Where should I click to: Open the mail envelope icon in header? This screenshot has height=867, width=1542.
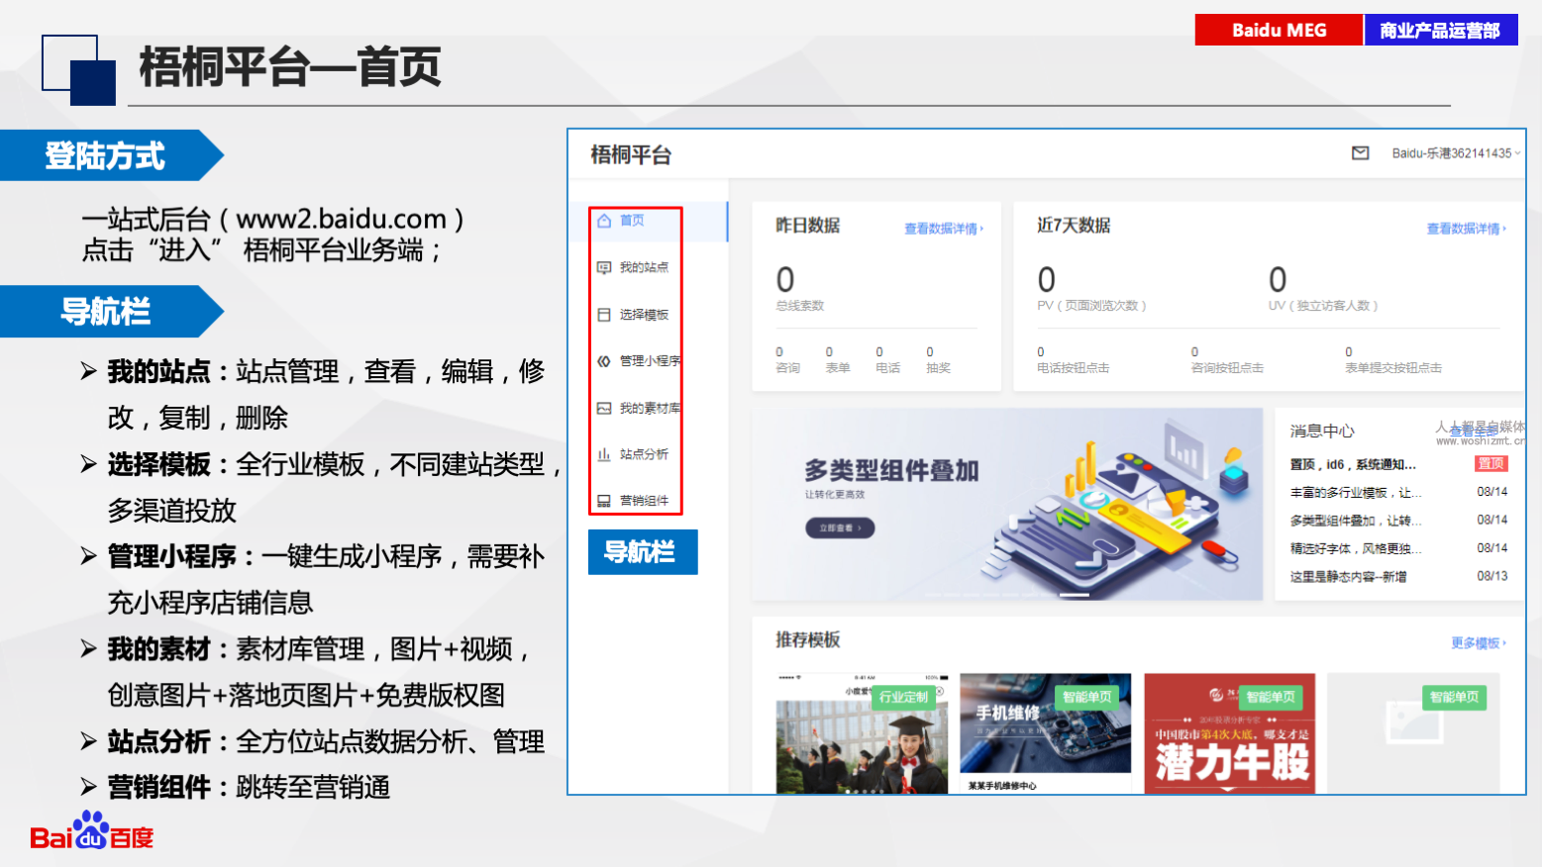point(1361,153)
